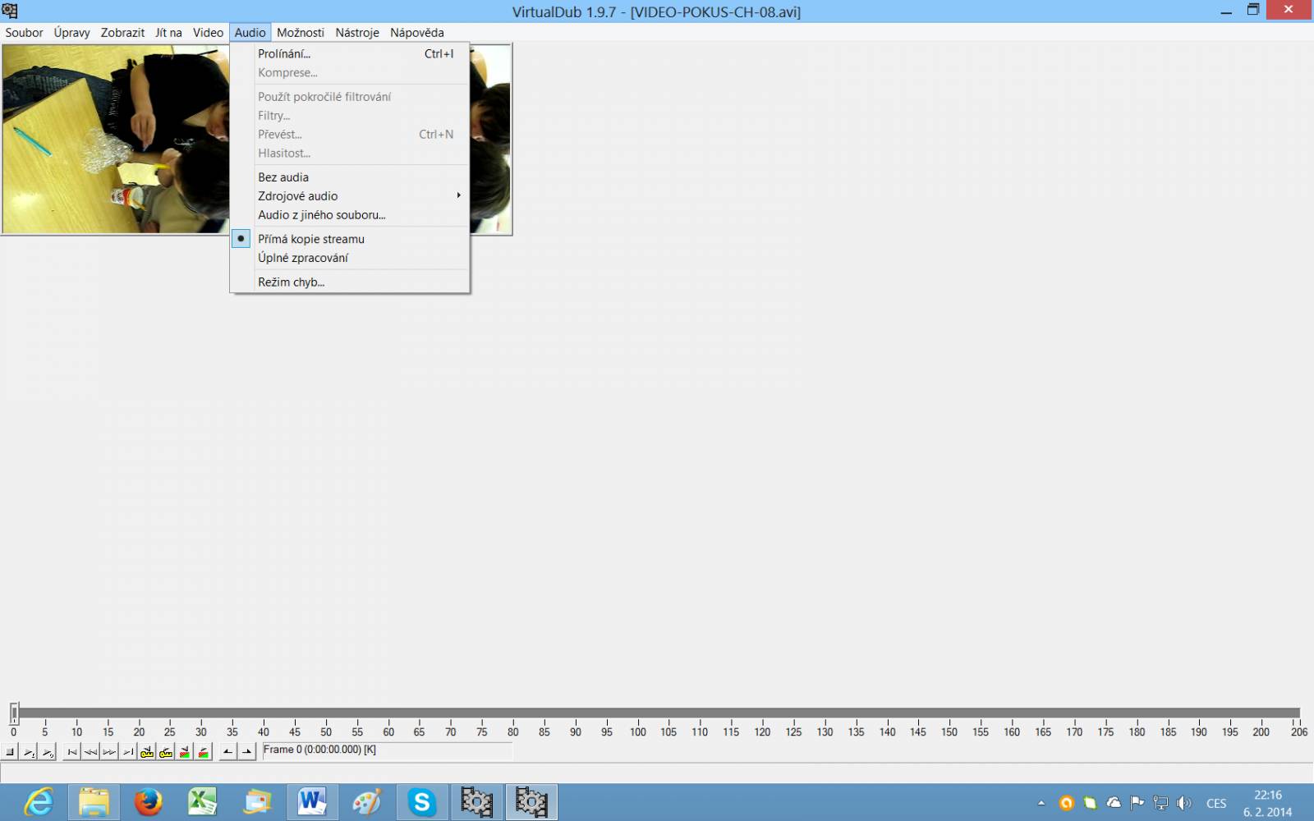Scan backward for previous scene change
The image size is (1314, 821).
click(x=186, y=751)
